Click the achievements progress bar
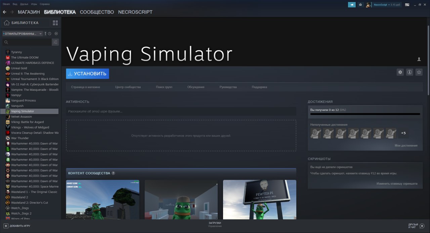The width and height of the screenshot is (430, 233). coord(365,114)
